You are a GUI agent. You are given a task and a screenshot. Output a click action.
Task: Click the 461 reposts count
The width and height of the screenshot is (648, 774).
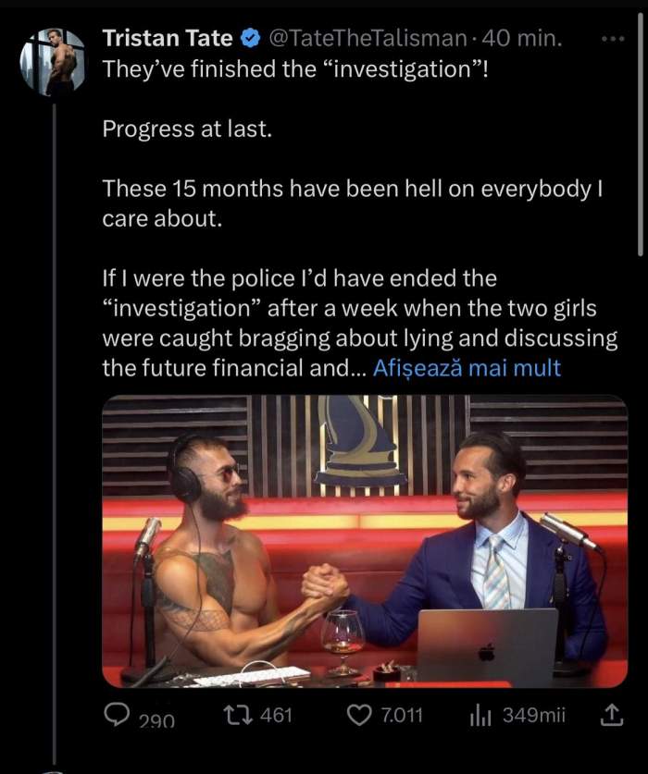coord(276,715)
